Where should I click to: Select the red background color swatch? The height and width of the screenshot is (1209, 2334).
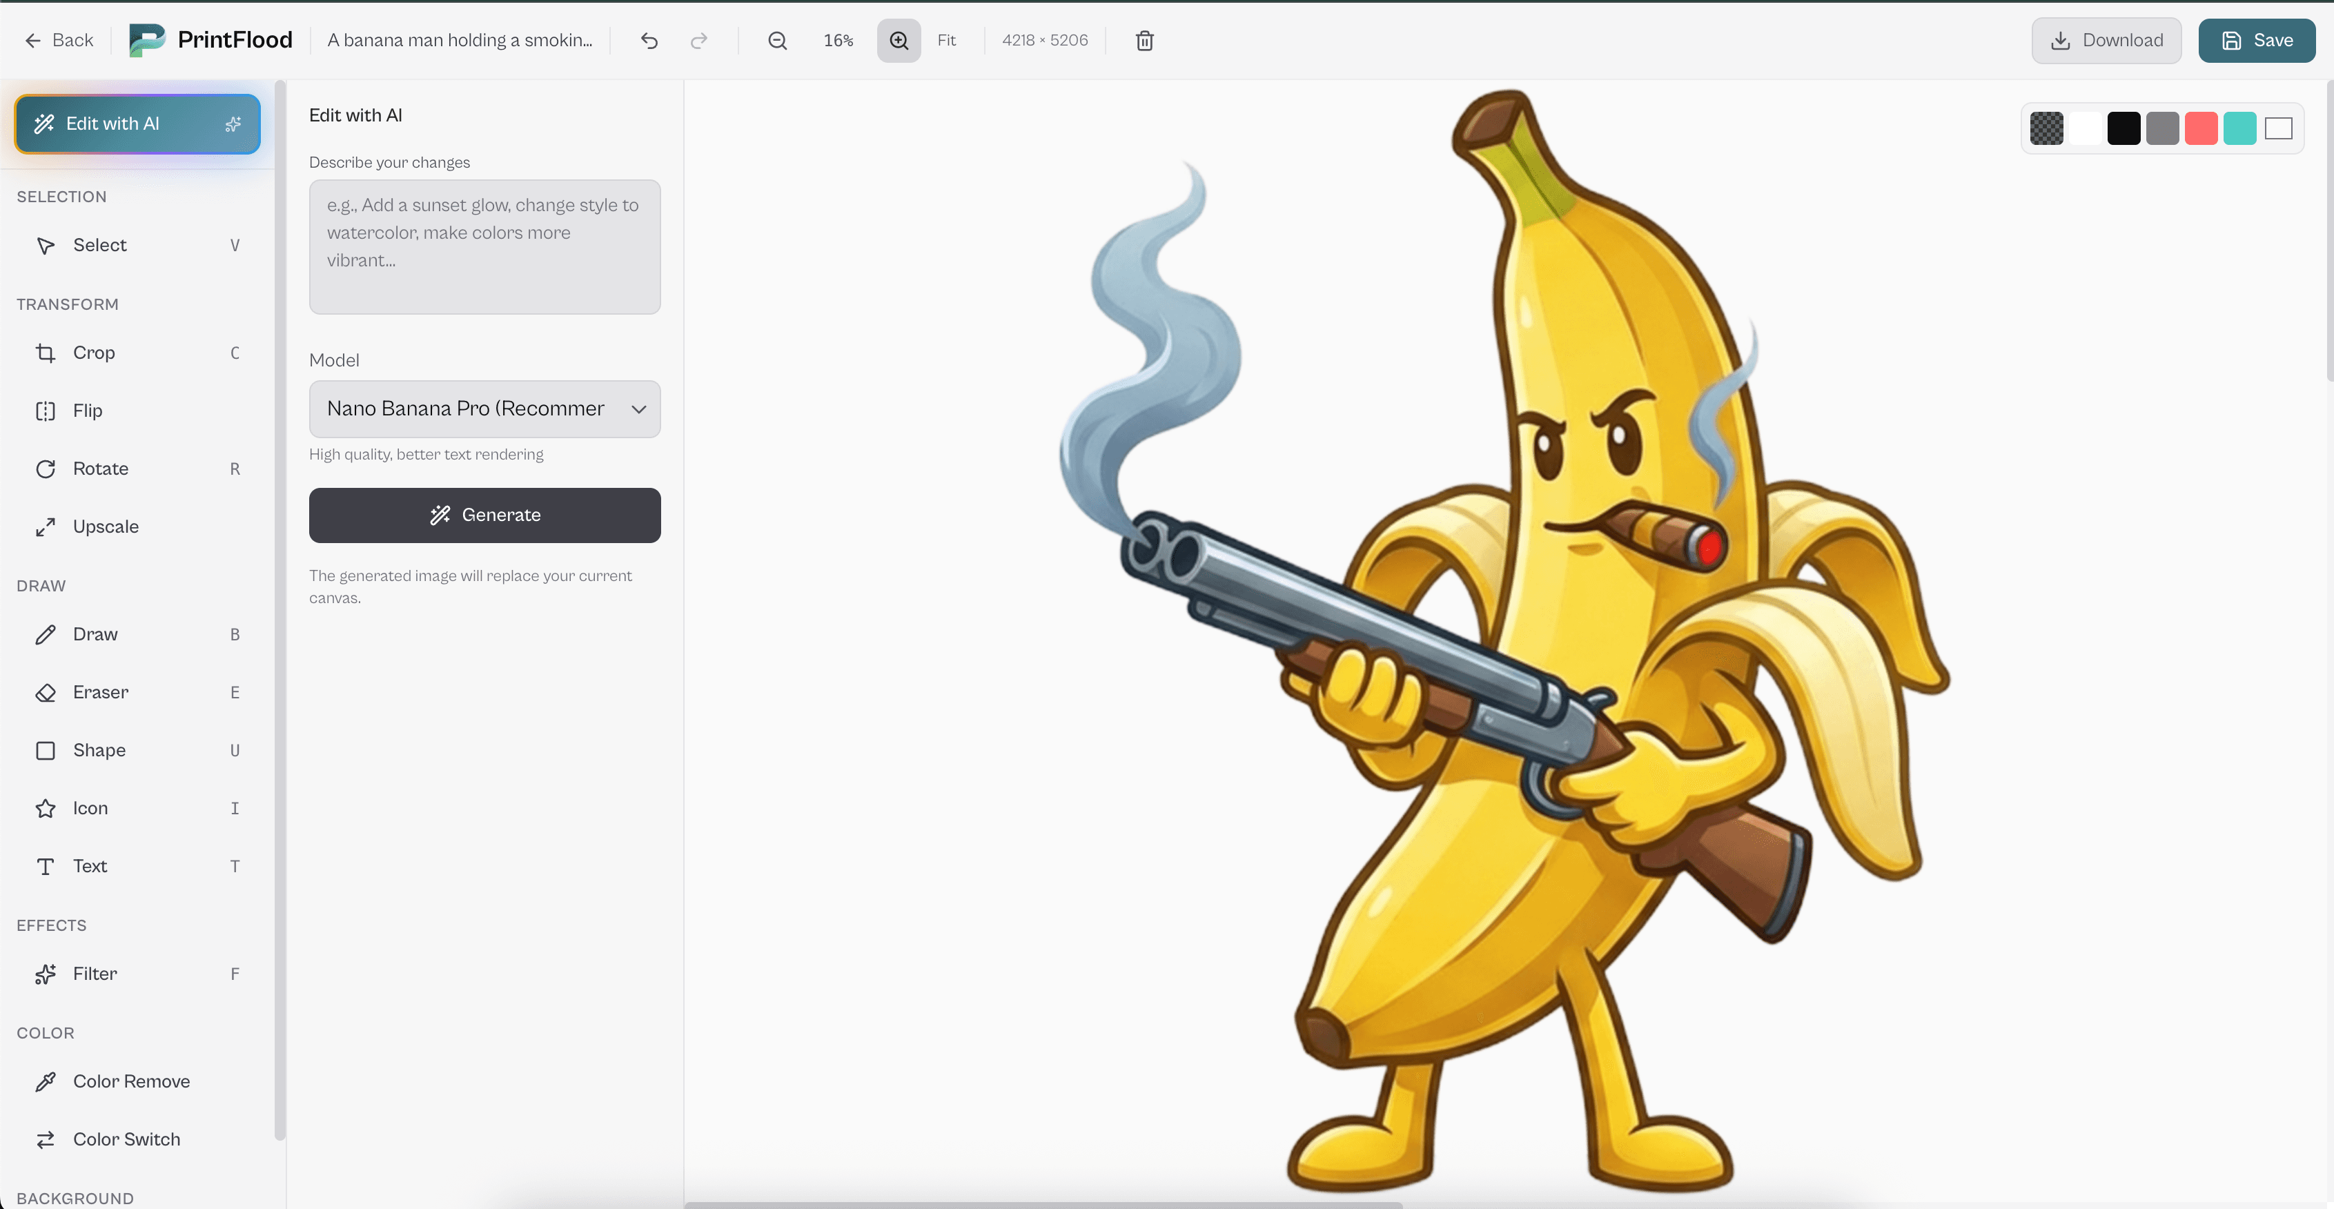tap(2201, 128)
